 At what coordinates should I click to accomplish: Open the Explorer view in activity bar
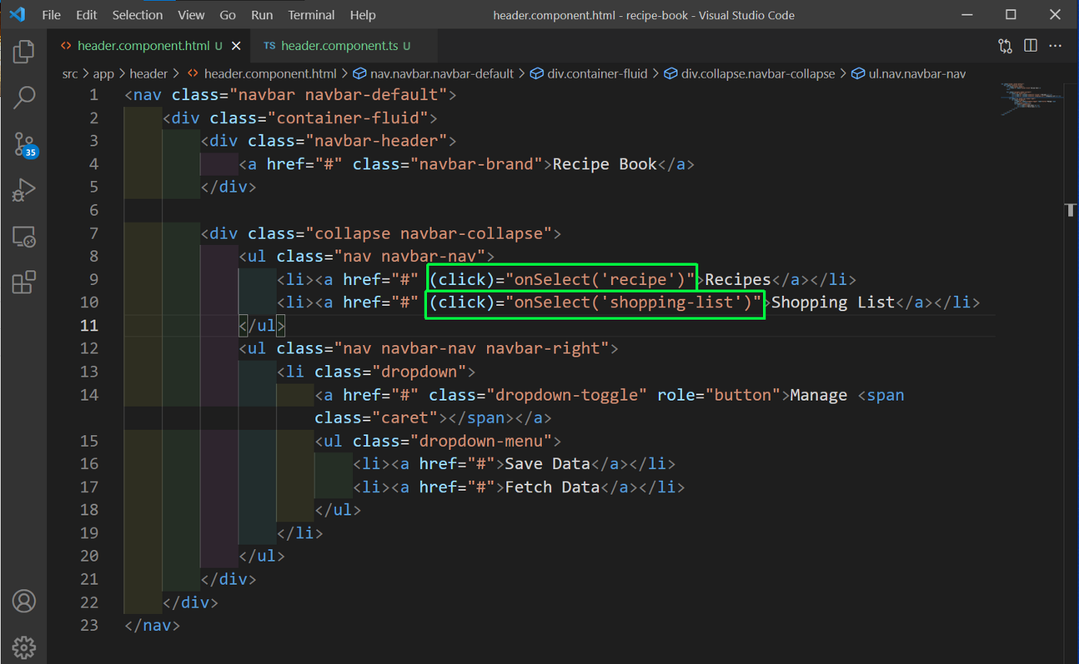coord(24,52)
